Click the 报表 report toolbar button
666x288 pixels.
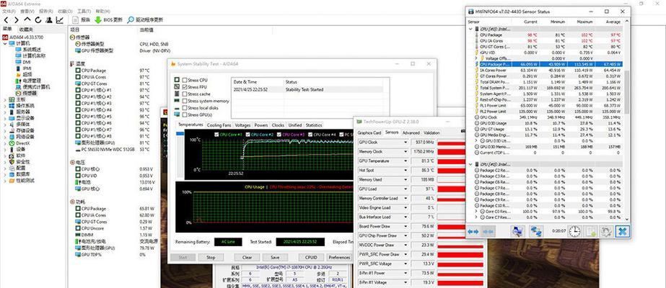click(81, 20)
